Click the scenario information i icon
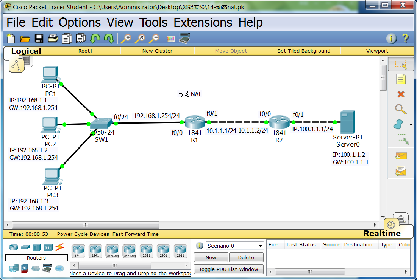Image resolution: width=417 pixels, height=280 pixels. (x=200, y=246)
